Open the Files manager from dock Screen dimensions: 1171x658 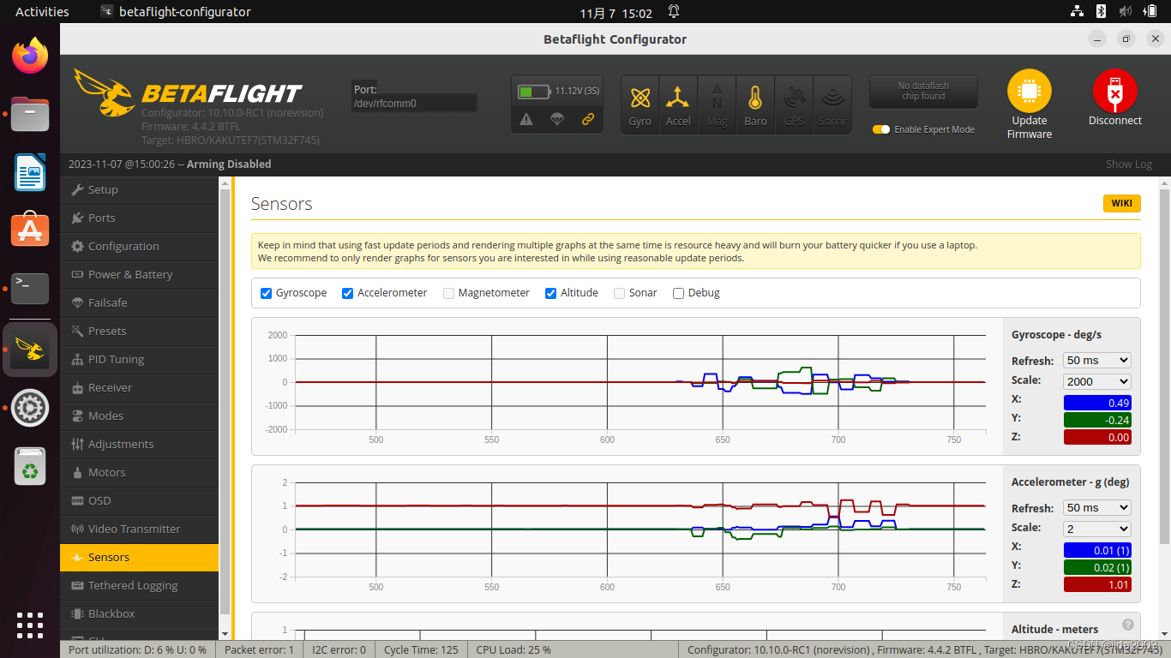tap(30, 114)
